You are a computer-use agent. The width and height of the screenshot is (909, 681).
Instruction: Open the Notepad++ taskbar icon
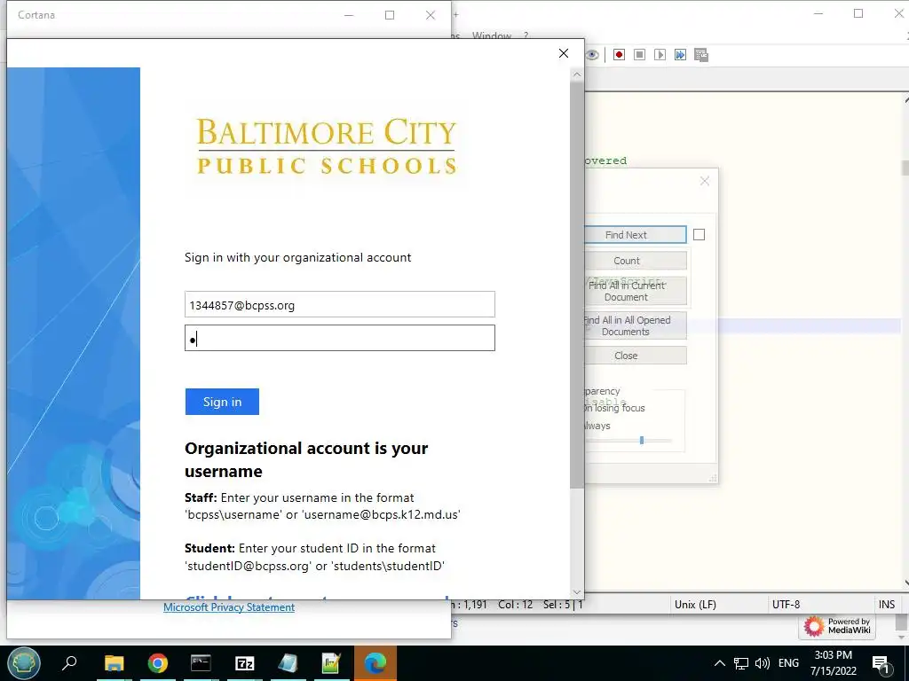(x=332, y=663)
